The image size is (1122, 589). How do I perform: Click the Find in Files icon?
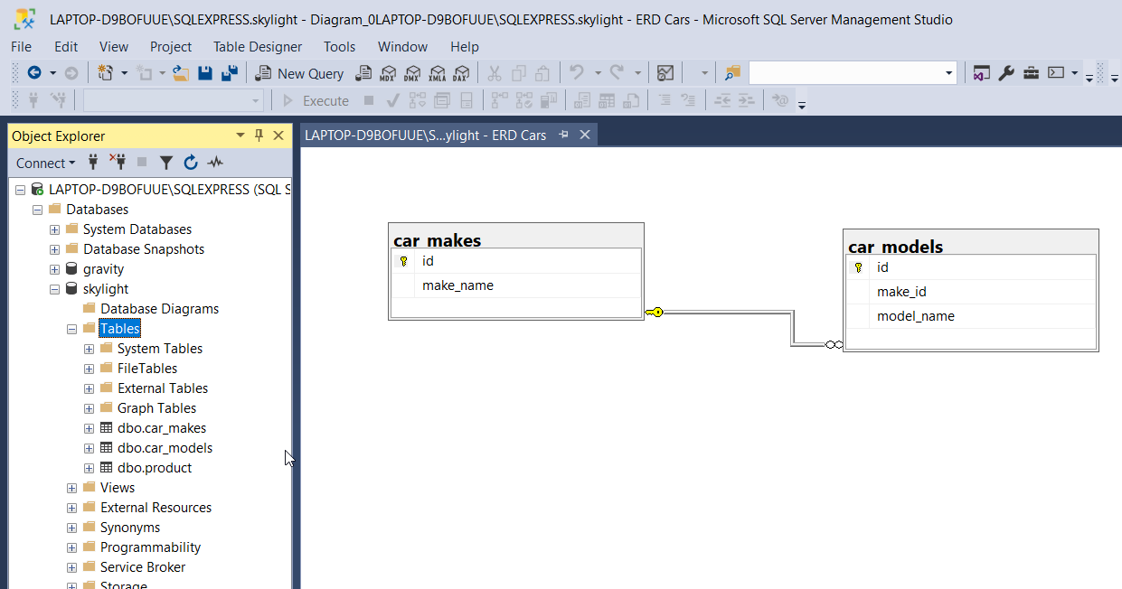[x=732, y=73]
